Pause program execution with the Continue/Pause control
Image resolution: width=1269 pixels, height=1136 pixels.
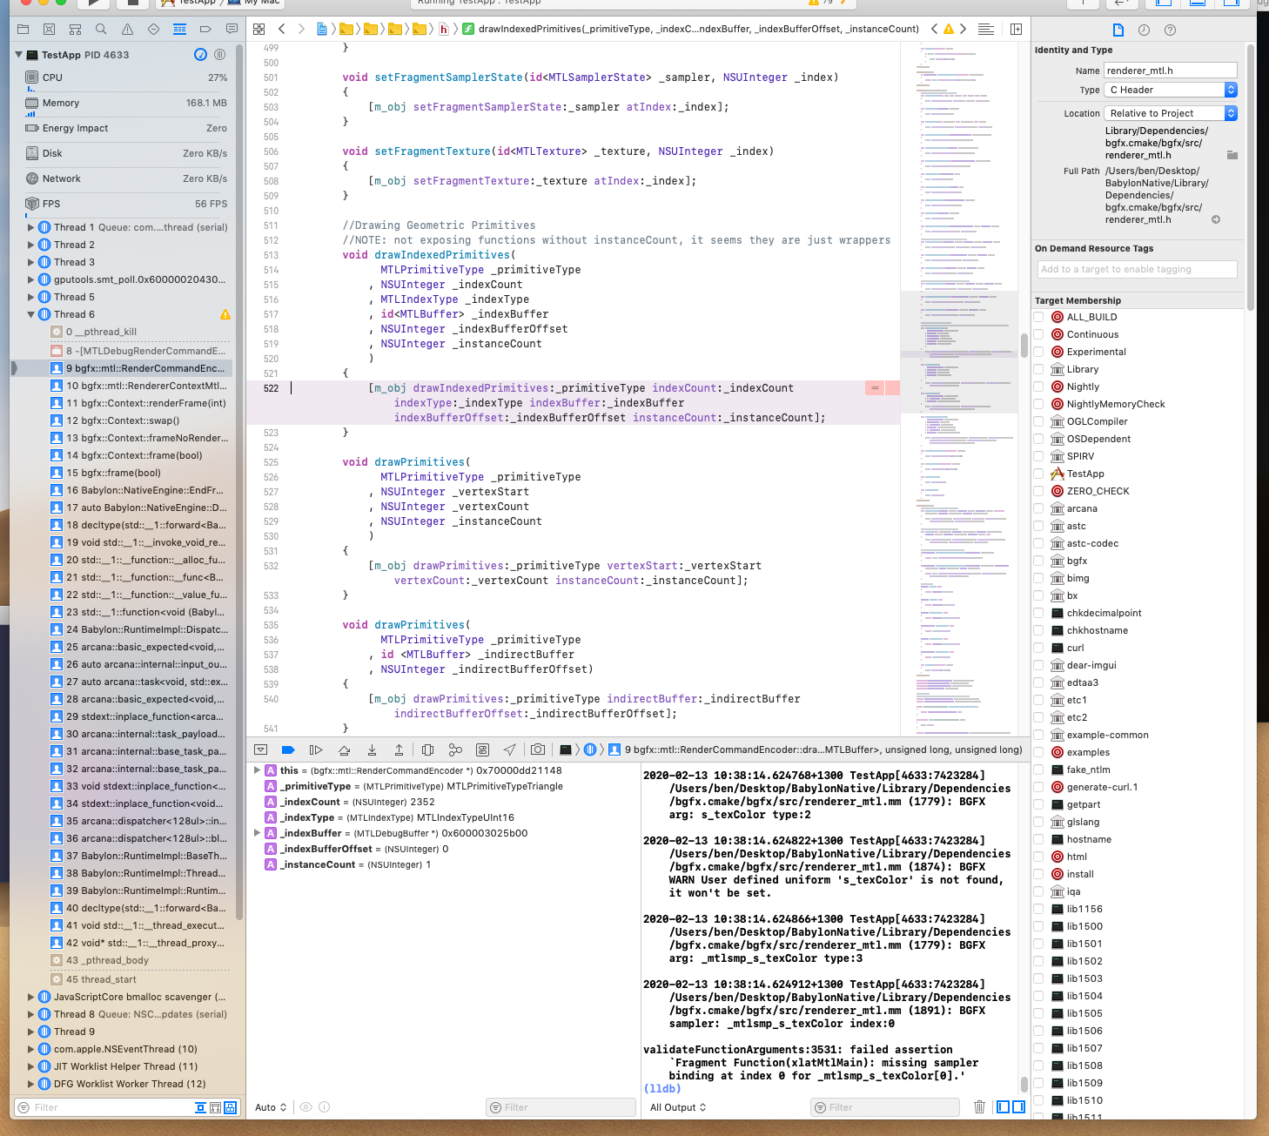point(316,749)
